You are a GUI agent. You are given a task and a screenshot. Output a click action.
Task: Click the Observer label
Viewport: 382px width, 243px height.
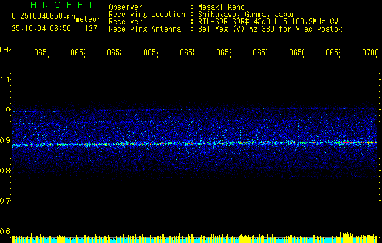point(126,7)
